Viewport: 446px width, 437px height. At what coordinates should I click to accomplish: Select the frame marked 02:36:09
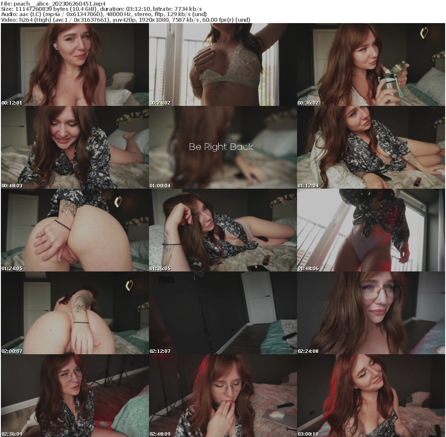pos(74,396)
